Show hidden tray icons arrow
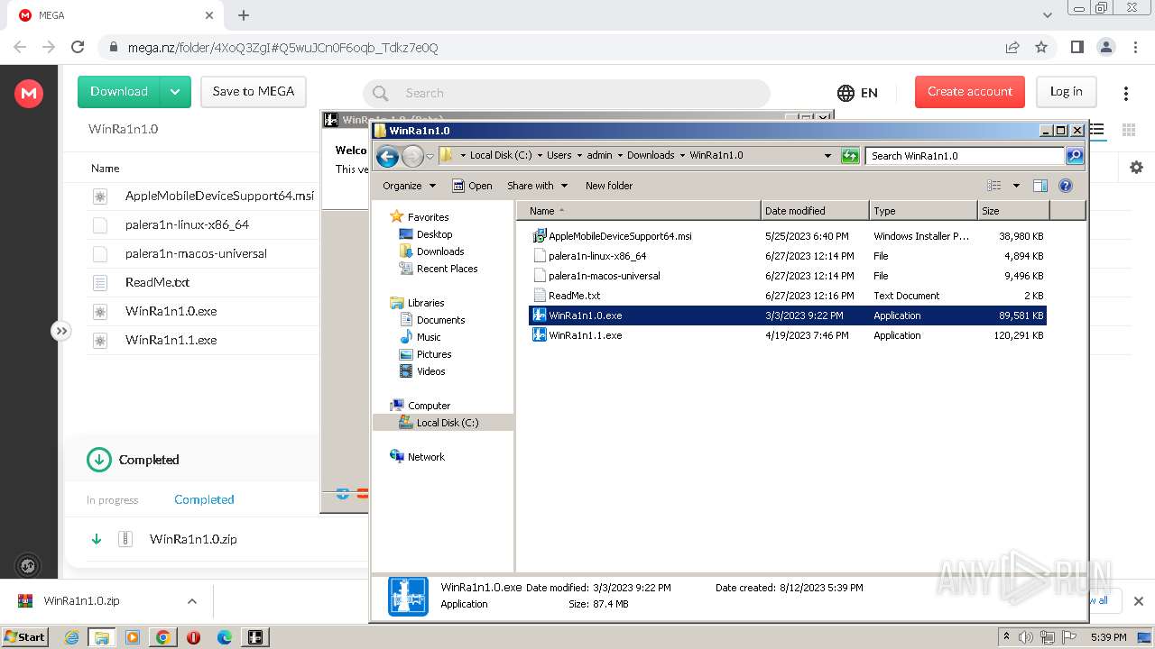The height and width of the screenshot is (649, 1155). (x=1006, y=637)
